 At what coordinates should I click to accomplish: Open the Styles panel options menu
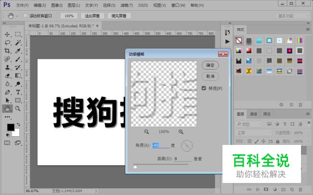(308, 29)
